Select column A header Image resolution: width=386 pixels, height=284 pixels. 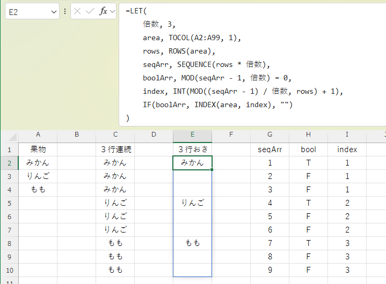[38, 134]
